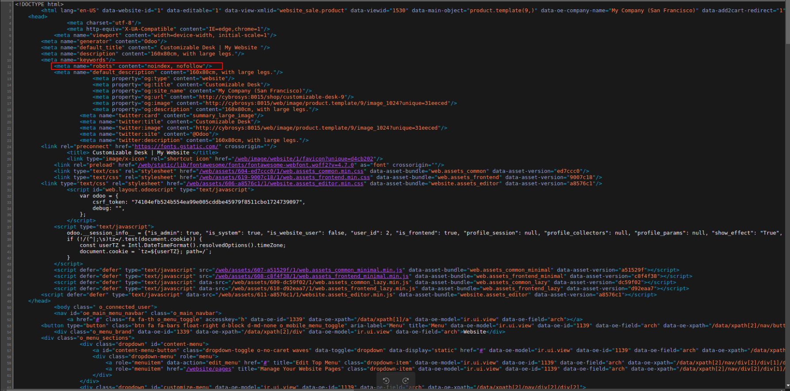Click the div class="o_menu_brand" line

[280, 332]
